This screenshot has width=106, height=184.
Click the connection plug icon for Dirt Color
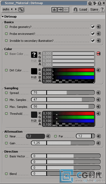point(99,70)
